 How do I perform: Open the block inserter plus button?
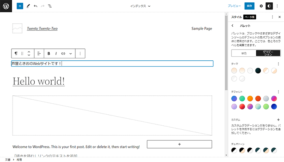(x=20, y=6)
